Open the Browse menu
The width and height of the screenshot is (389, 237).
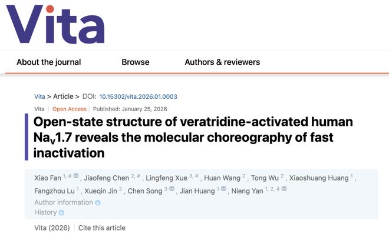point(136,62)
